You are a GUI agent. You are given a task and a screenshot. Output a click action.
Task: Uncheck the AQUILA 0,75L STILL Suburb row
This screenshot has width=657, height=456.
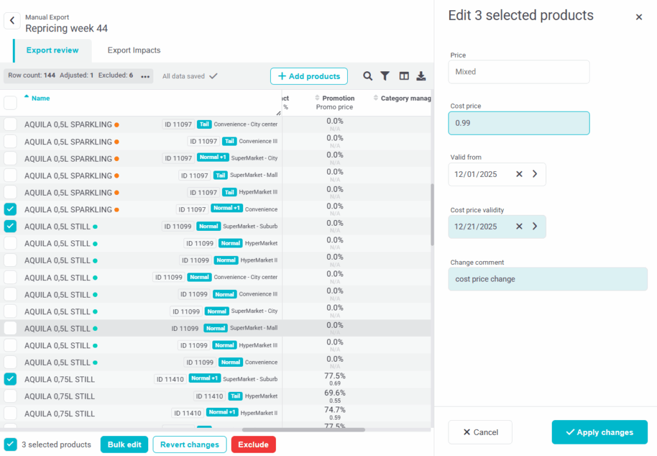pyautogui.click(x=10, y=379)
